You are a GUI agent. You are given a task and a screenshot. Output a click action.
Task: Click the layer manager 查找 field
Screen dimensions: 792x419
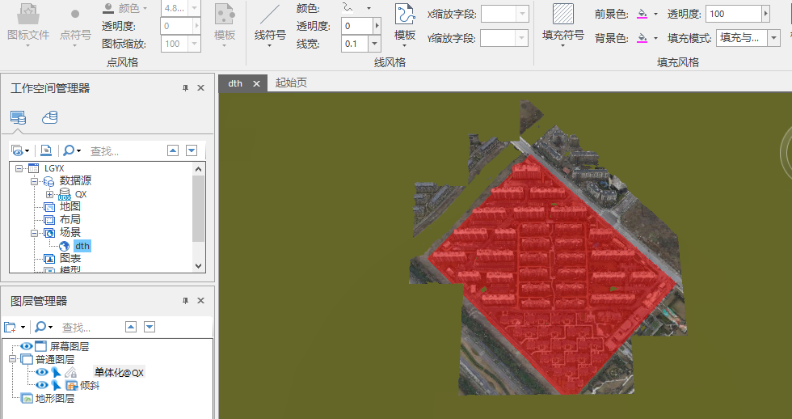[x=90, y=327]
